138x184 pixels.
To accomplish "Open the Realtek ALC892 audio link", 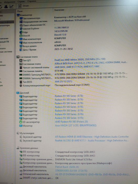I will point(92,140).
